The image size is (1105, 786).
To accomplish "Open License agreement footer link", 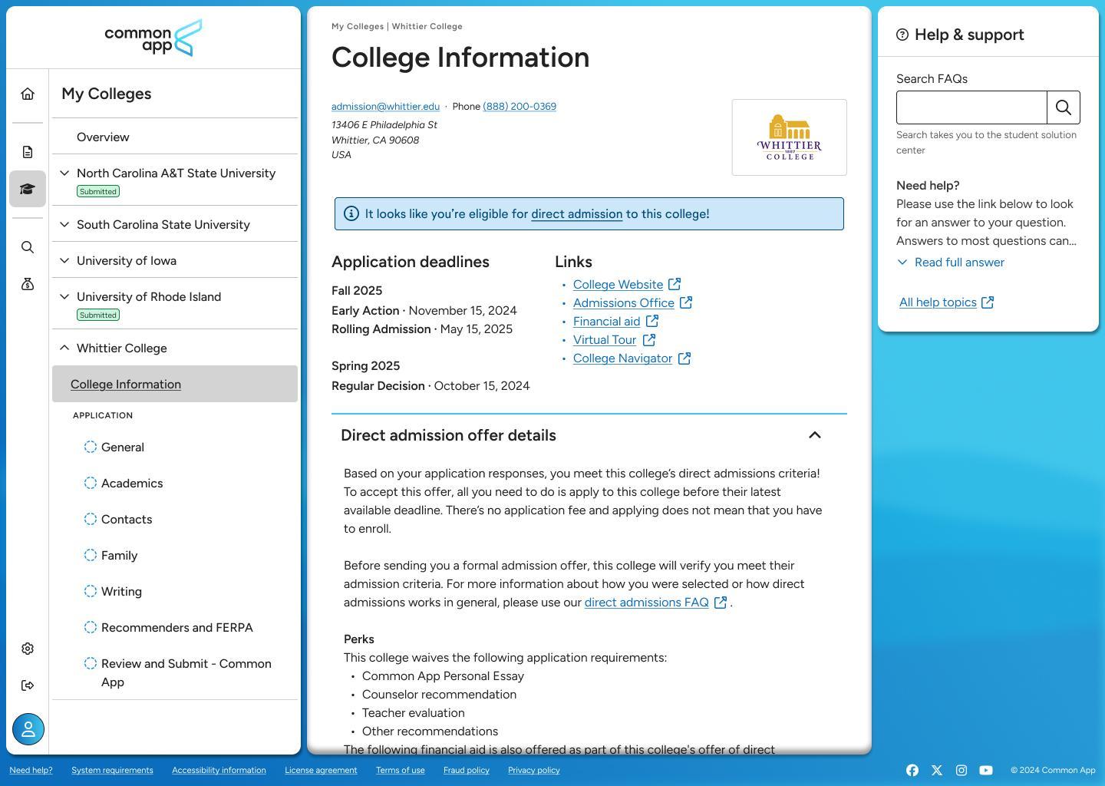I will (x=321, y=770).
